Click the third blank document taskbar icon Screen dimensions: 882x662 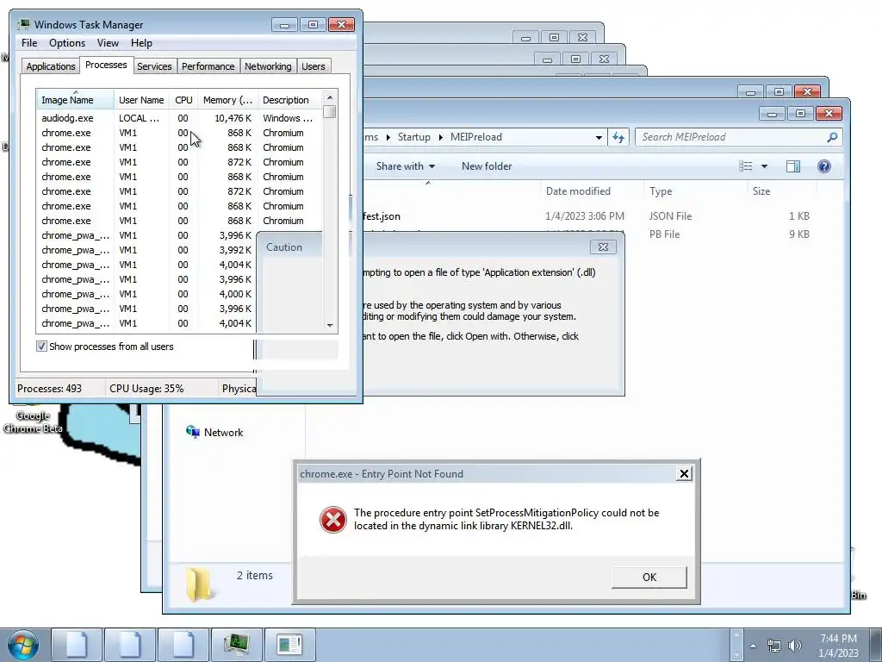(x=183, y=645)
